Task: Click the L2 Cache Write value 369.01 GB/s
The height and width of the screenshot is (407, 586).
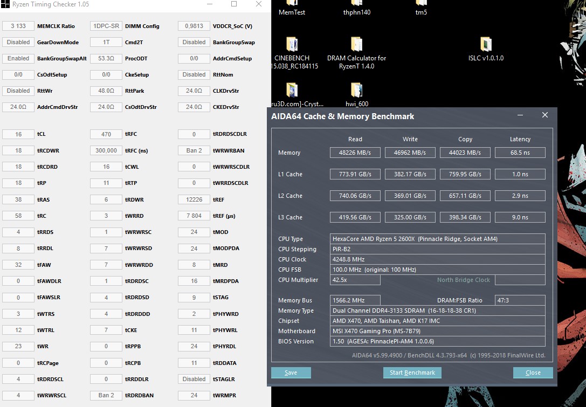Action: pos(410,196)
